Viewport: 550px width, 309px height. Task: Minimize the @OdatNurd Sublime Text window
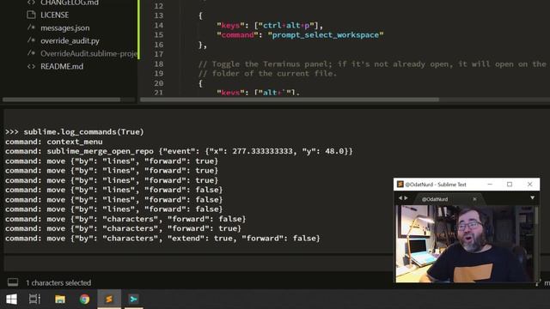490,185
